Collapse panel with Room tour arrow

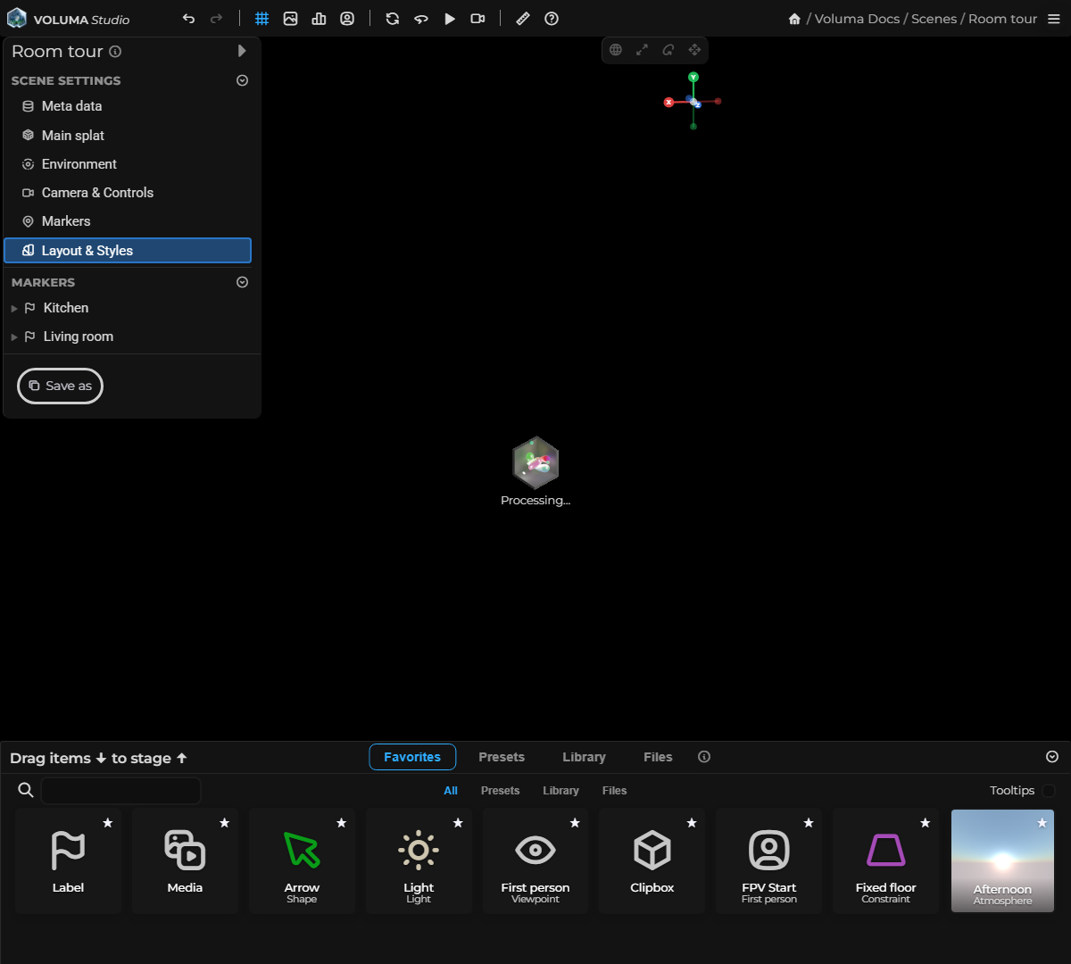coord(242,51)
